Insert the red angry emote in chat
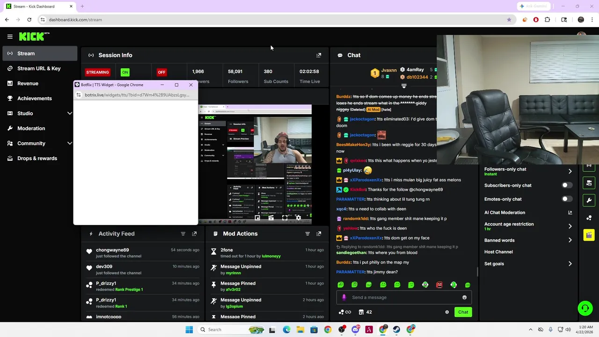599x337 pixels. 439,285
